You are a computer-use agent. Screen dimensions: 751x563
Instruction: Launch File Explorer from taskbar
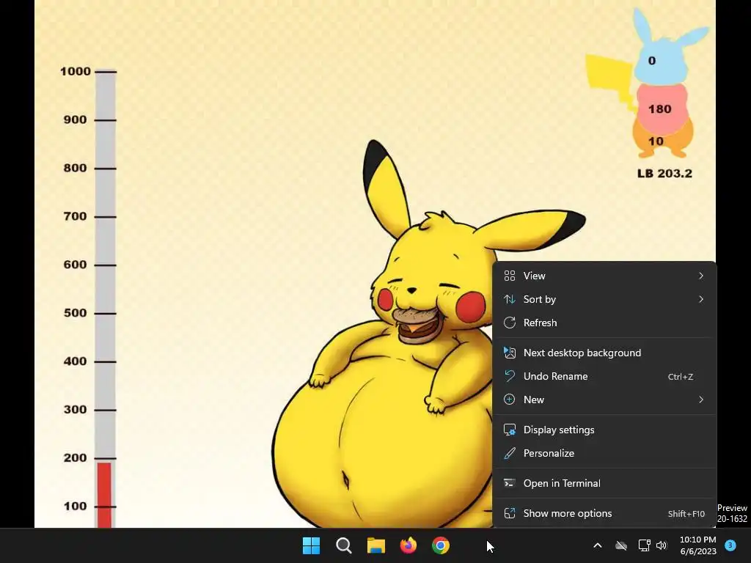[376, 545]
